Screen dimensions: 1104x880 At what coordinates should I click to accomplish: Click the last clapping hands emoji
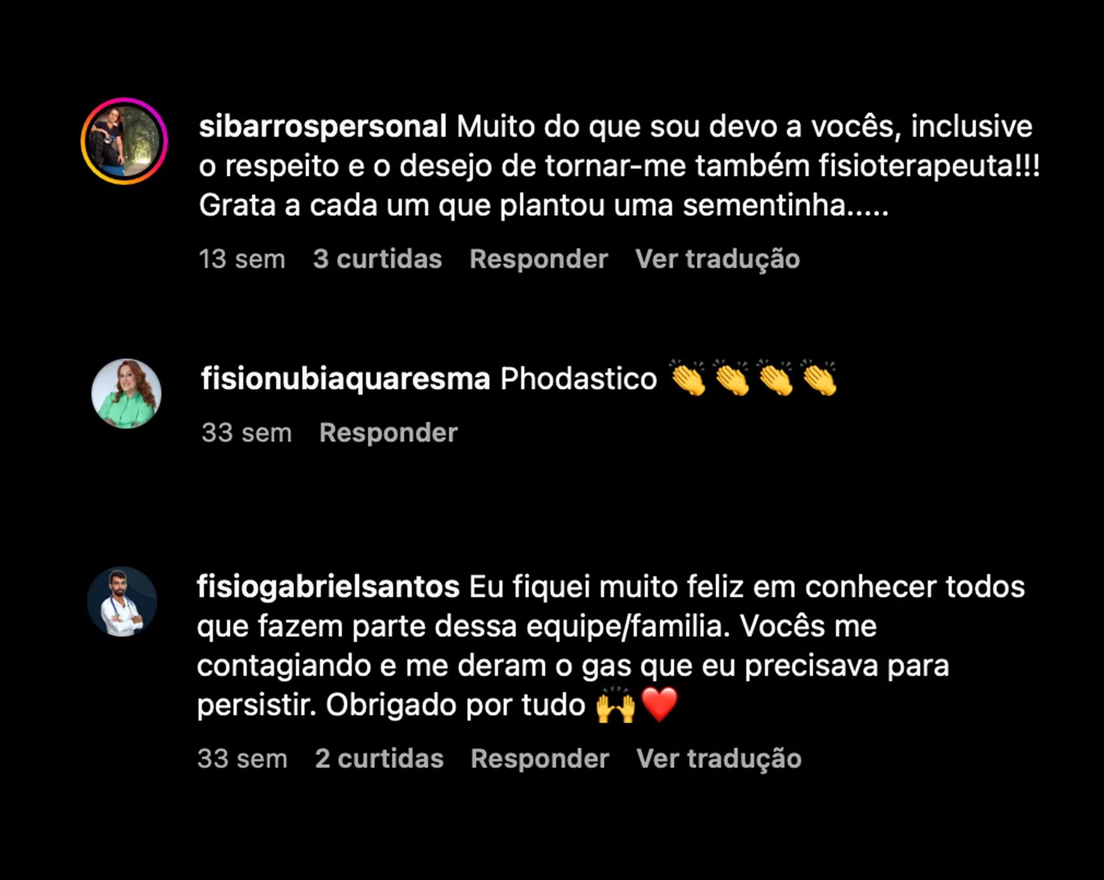(819, 379)
